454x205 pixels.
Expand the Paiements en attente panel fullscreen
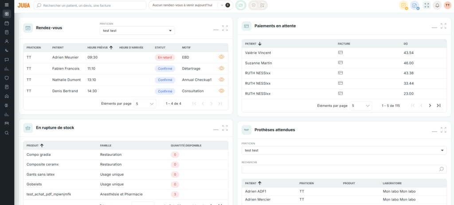tap(443, 26)
